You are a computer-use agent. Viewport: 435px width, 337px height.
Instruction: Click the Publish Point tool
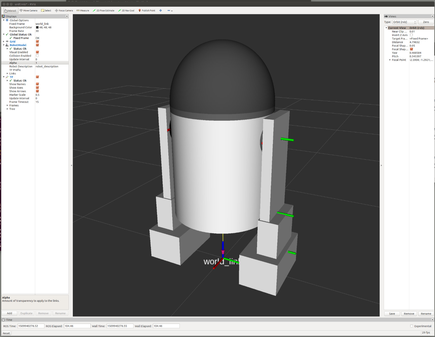147,11
